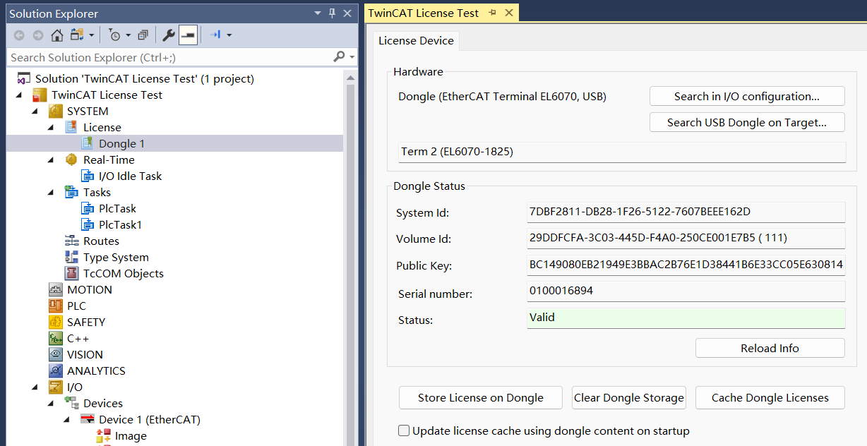This screenshot has width=867, height=446.
Task: Click the Pending Changes Filter clock icon
Action: [x=114, y=35]
